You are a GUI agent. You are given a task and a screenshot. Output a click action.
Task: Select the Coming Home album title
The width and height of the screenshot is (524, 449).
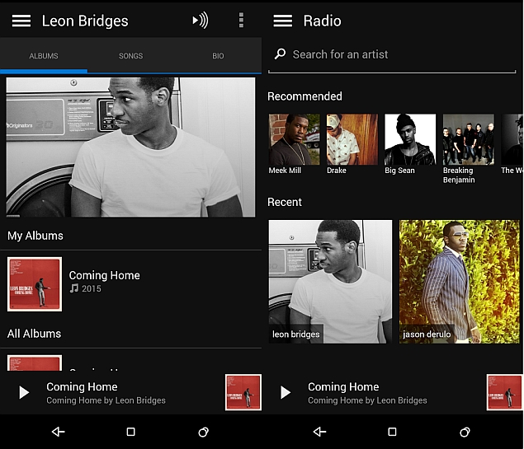pyautogui.click(x=104, y=275)
